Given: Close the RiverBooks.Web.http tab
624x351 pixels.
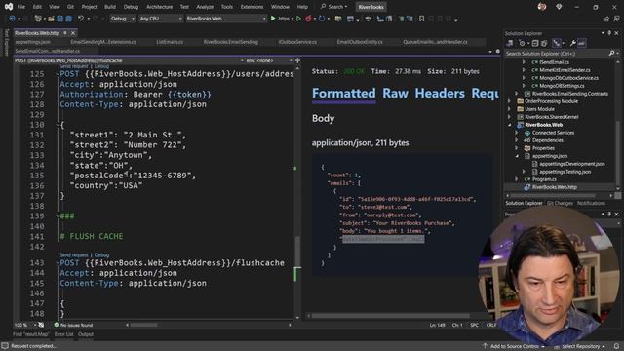Looking at the screenshot, I should [x=73, y=33].
